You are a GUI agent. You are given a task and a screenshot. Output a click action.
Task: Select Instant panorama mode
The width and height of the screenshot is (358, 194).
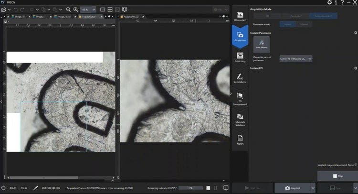pyautogui.click(x=287, y=24)
